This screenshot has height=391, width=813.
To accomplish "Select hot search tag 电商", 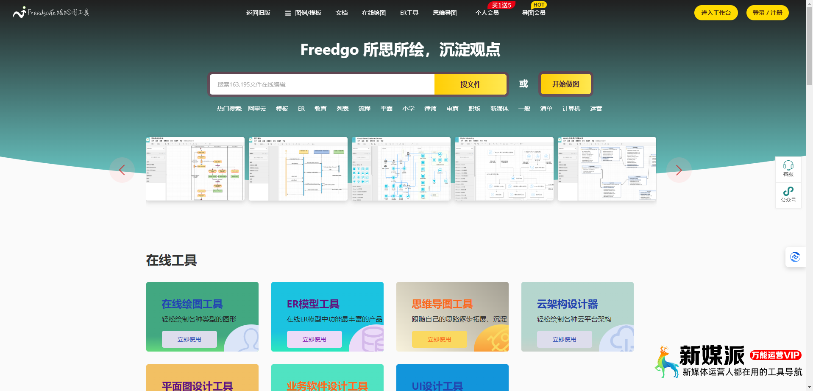I will coord(452,109).
